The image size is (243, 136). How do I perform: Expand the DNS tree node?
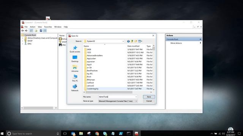point(22,44)
